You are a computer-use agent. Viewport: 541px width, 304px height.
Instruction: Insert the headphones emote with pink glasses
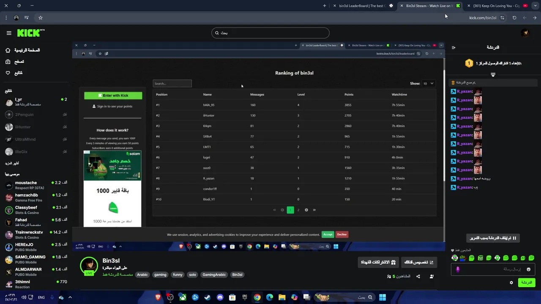(x=454, y=258)
